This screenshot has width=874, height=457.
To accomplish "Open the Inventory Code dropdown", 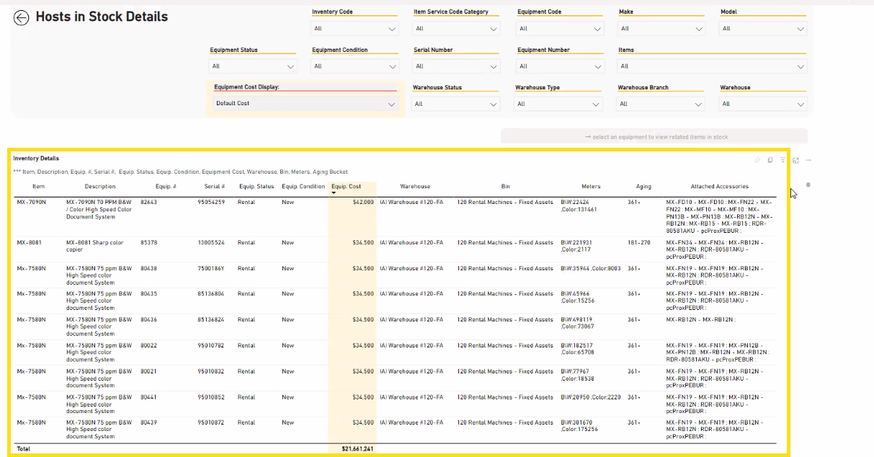I will coord(354,29).
